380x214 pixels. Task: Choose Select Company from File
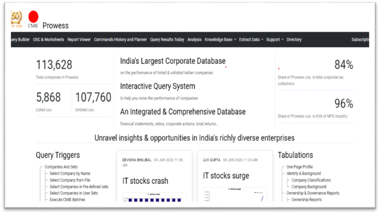click(70, 180)
